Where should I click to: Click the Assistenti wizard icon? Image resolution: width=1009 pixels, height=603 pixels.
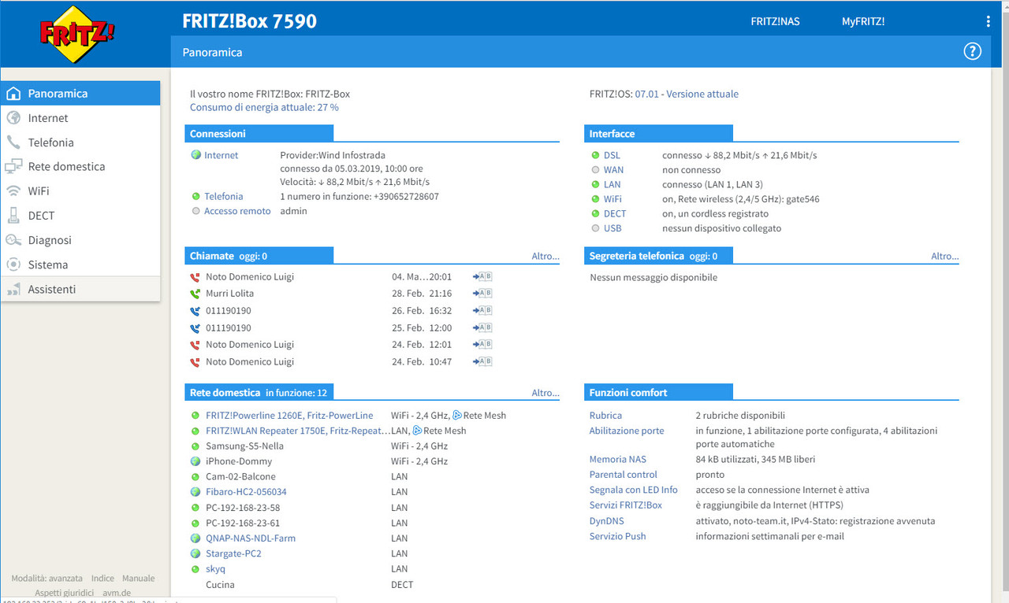point(13,289)
